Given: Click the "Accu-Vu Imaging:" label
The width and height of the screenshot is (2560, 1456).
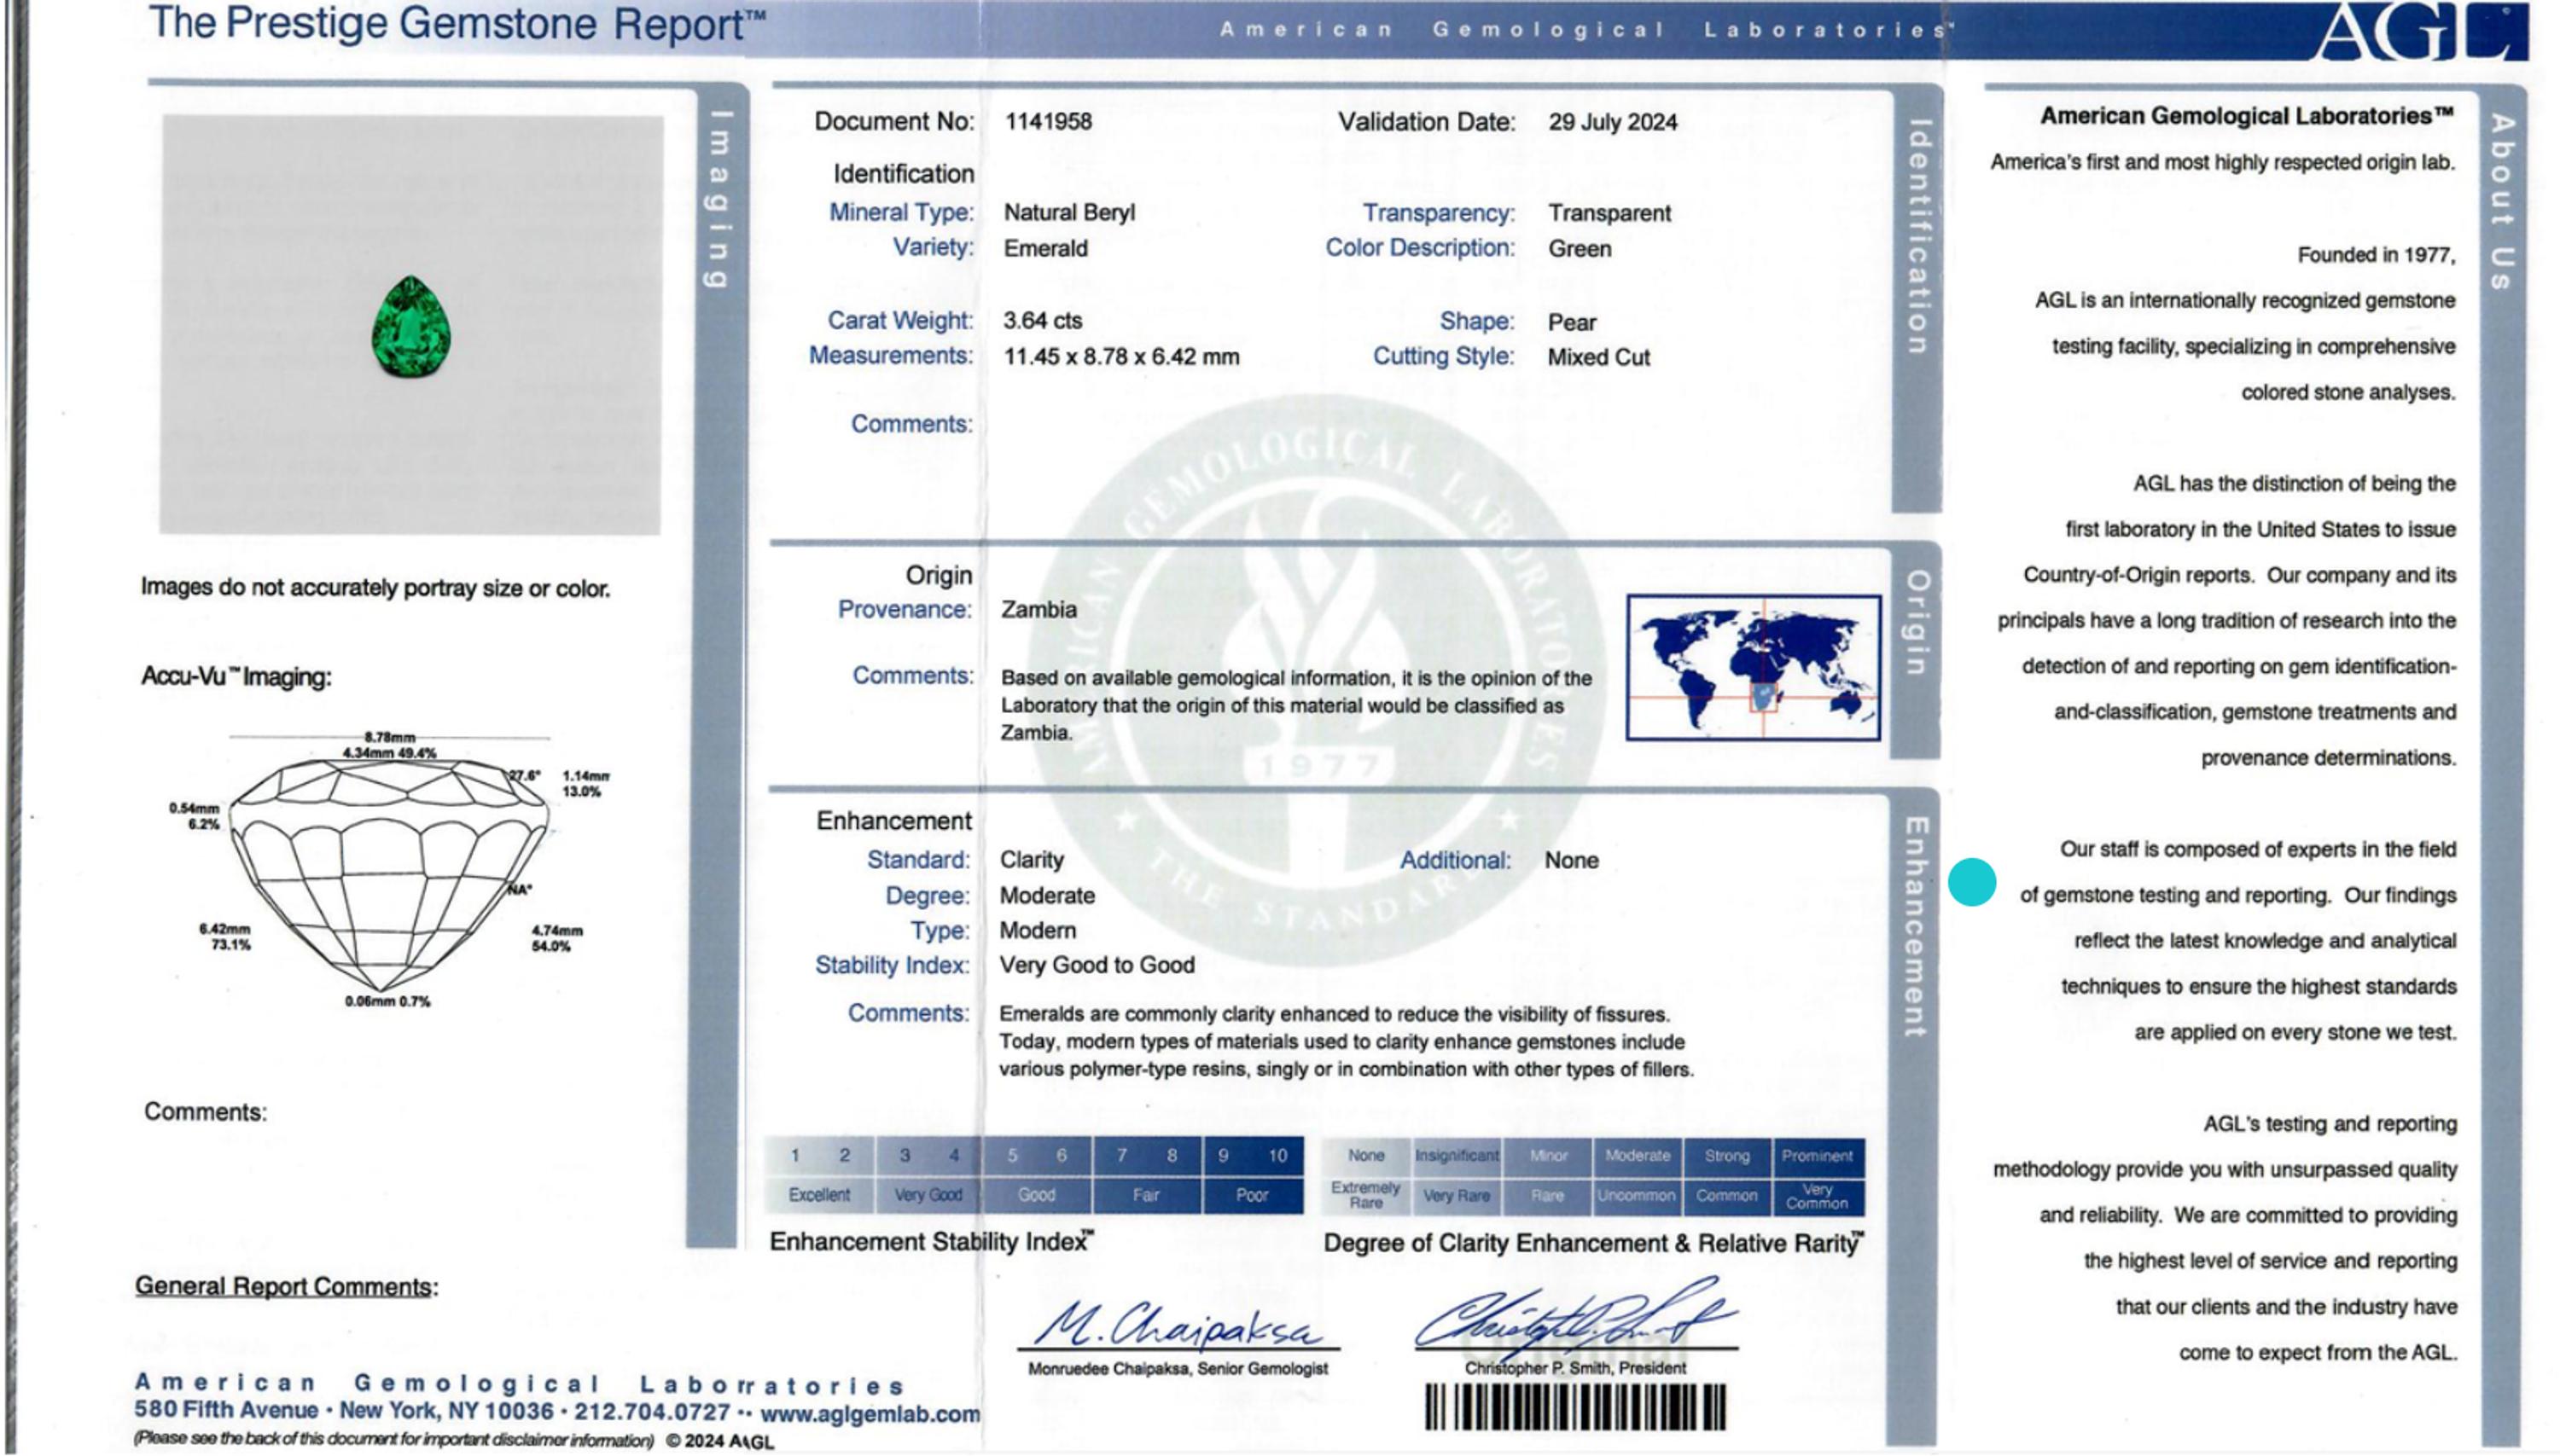Looking at the screenshot, I should point(236,677).
